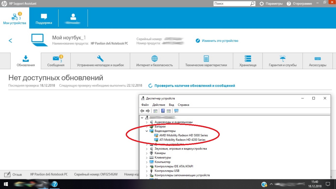Click Device Manager forward arrow toolbar icon
Image resolution: width=336 pixels, height=189 pixels.
(x=148, y=111)
